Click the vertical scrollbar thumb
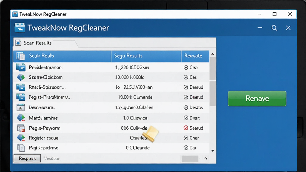The width and height of the screenshot is (306, 172). pos(213,82)
